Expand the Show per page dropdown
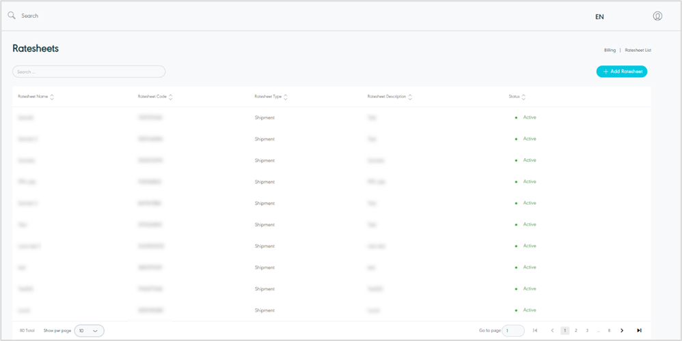The image size is (682, 341). click(89, 330)
